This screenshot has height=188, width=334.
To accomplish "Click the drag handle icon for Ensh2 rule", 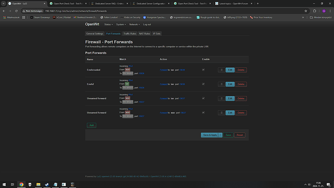I will coord(221,84).
